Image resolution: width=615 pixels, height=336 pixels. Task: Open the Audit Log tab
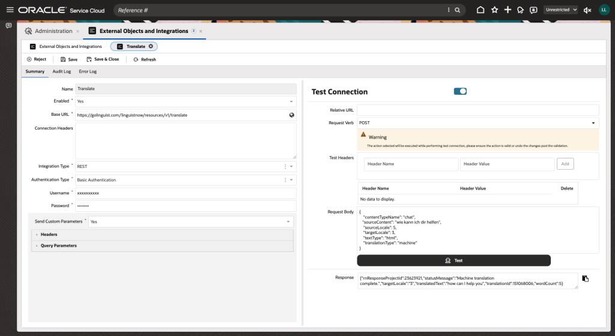coord(62,71)
